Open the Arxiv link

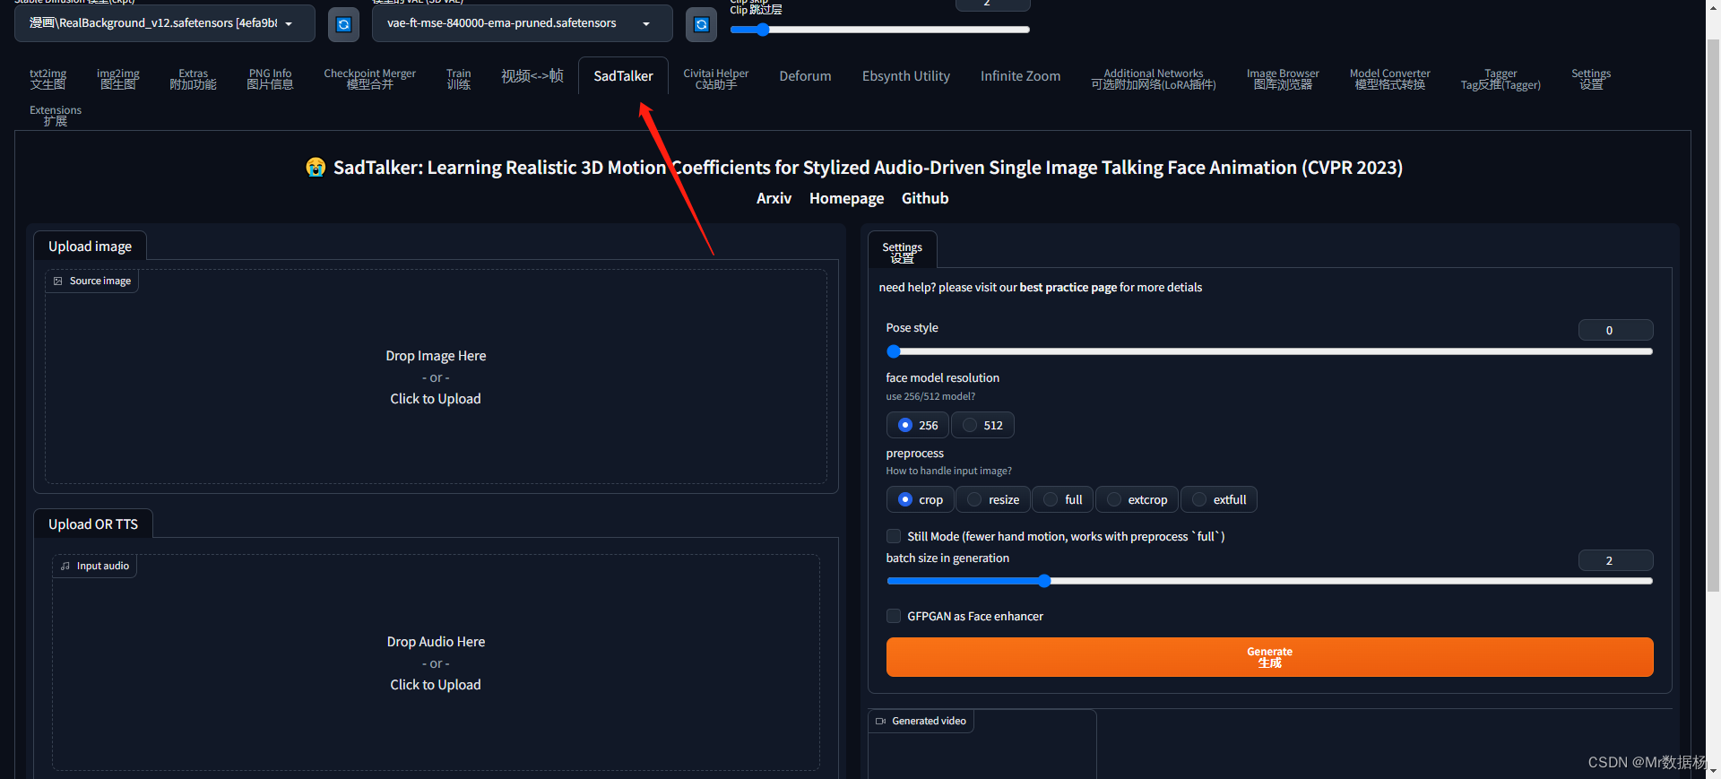[774, 198]
